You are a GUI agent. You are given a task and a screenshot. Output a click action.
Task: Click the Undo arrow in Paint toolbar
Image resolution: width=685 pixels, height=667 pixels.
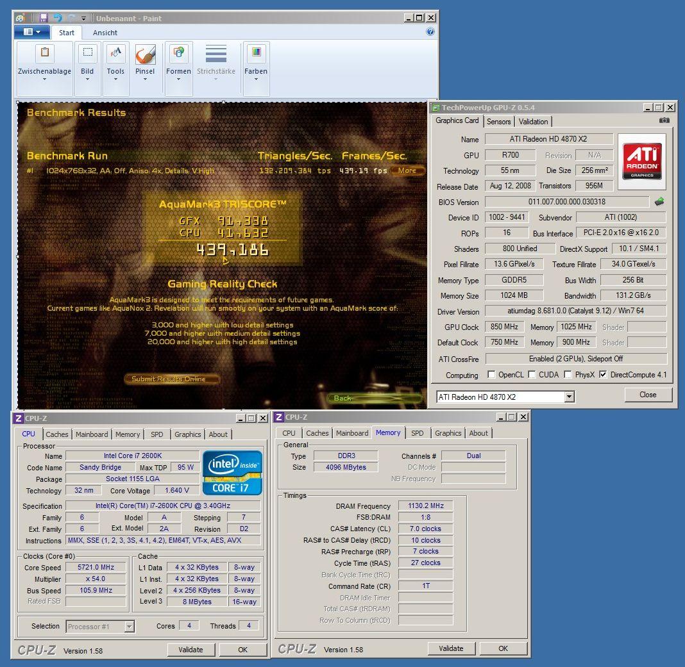pos(58,18)
